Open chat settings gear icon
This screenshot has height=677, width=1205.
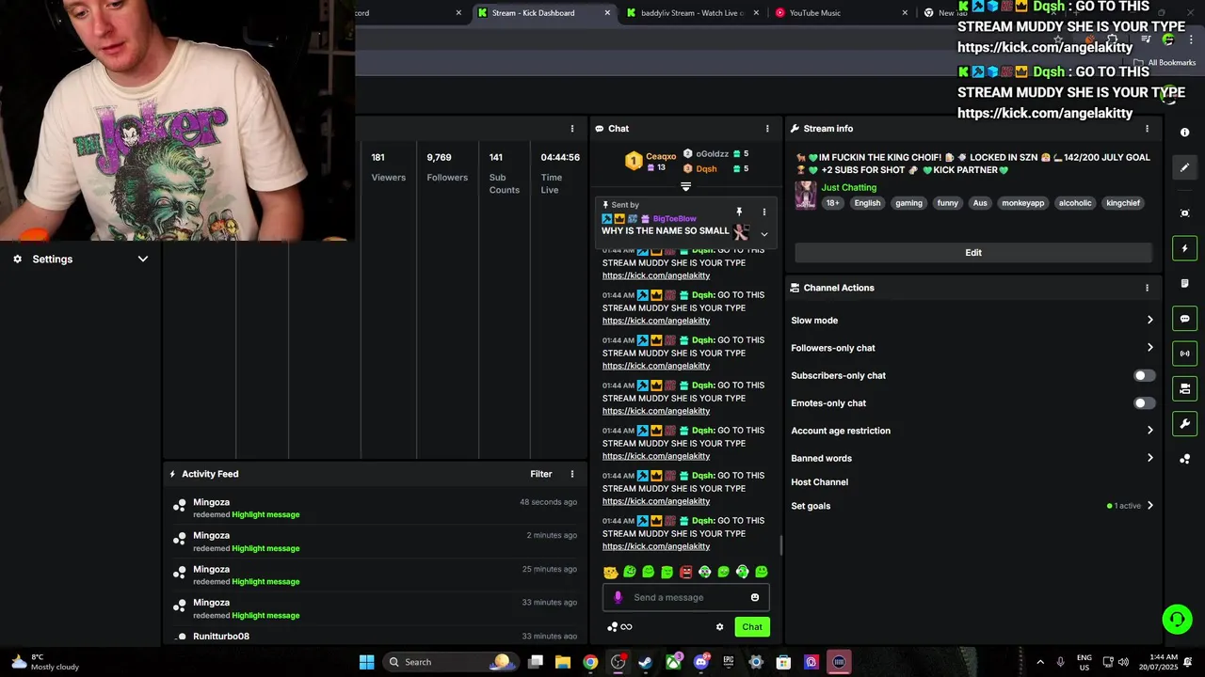[720, 627]
